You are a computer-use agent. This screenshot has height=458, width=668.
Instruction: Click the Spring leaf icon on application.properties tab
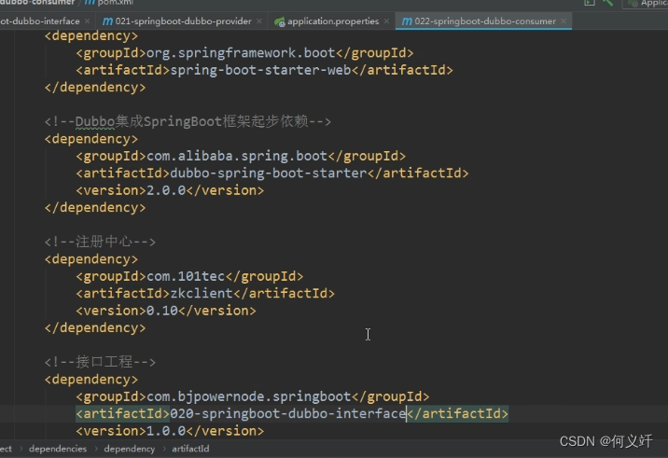pyautogui.click(x=280, y=21)
